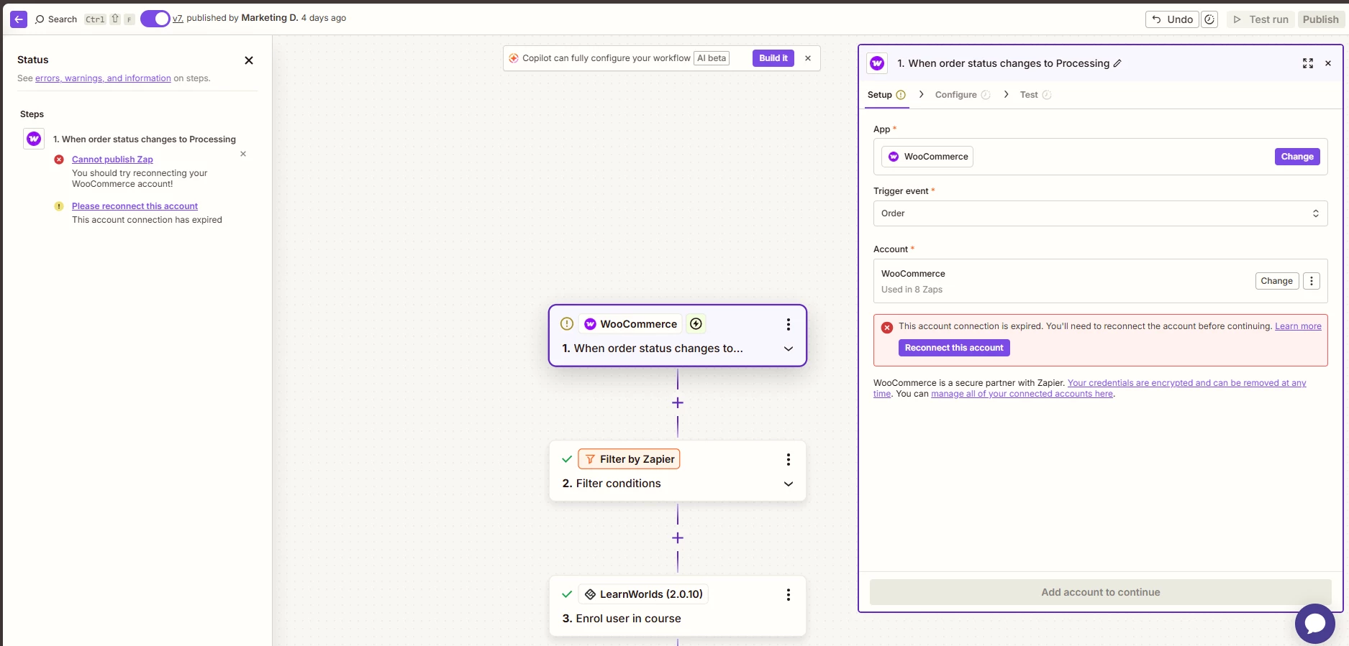The height and width of the screenshot is (646, 1349).
Task: Click WooCommerce logo in step editor header
Action: pos(877,63)
